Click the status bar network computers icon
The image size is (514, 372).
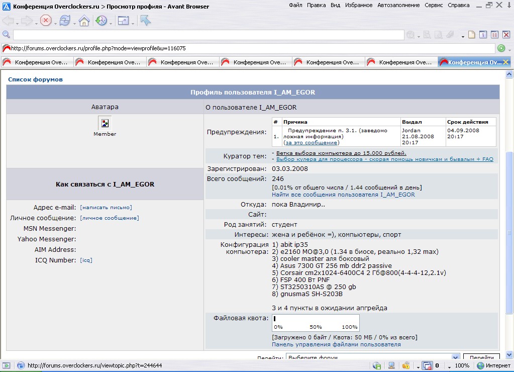(x=391, y=365)
